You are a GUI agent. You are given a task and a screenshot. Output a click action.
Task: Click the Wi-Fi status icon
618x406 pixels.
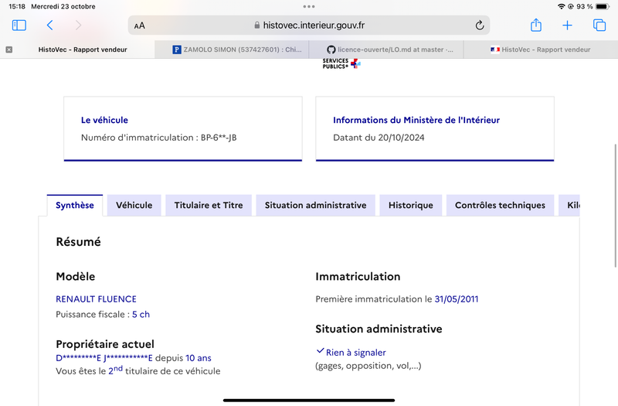pyautogui.click(x=562, y=6)
